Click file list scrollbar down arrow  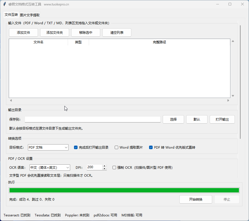coord(233,96)
